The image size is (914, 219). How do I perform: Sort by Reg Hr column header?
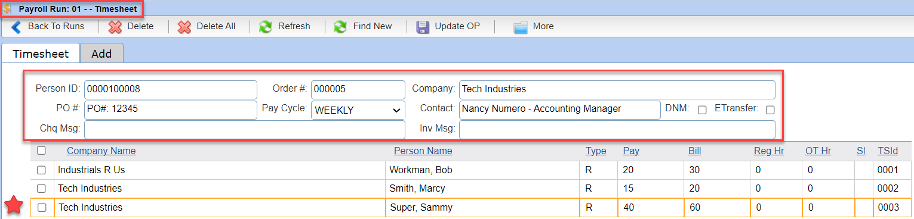[x=769, y=151]
